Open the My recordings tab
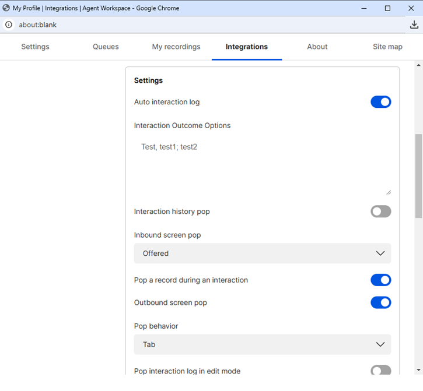 pos(176,47)
